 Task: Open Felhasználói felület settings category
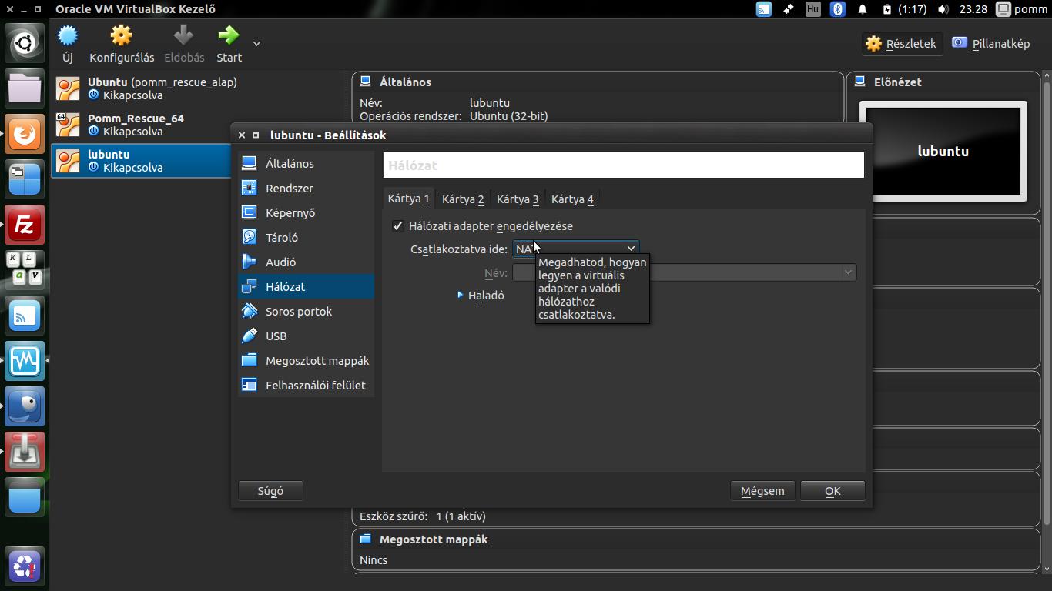point(306,385)
